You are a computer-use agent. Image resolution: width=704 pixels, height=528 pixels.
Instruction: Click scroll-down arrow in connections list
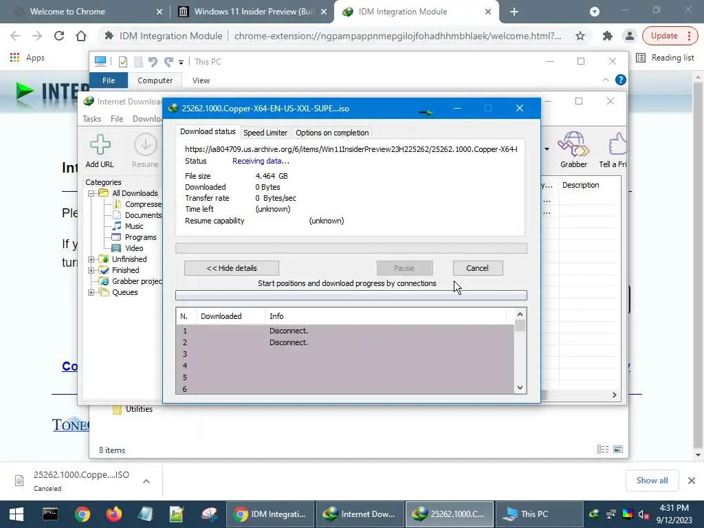click(x=520, y=388)
